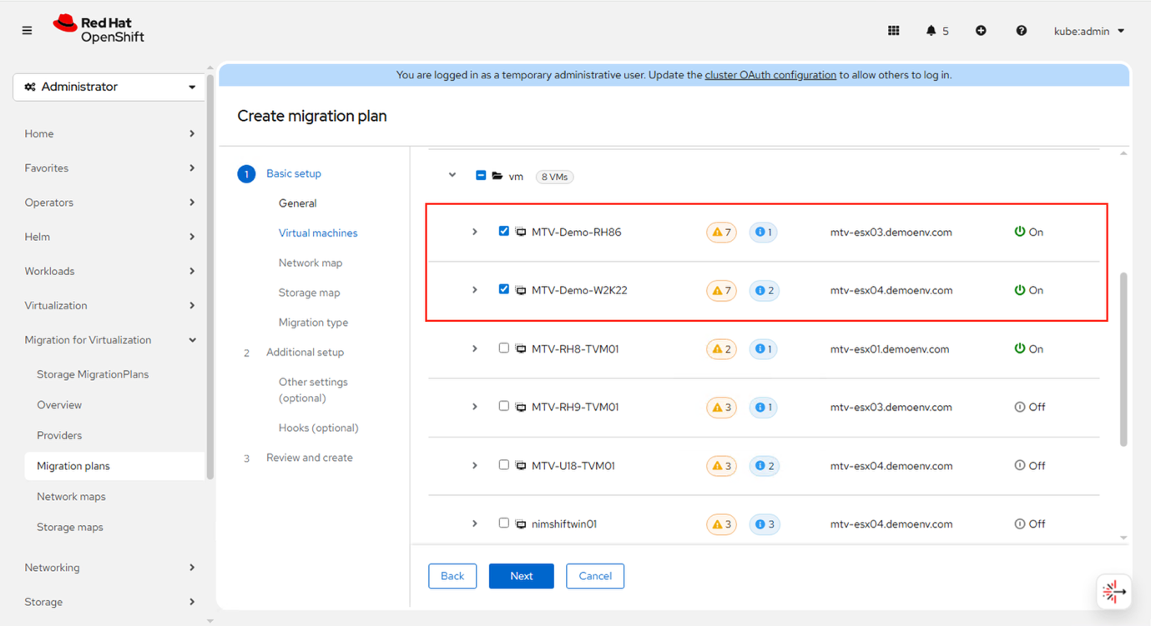Click the Red Hat OpenShift logo

98,29
